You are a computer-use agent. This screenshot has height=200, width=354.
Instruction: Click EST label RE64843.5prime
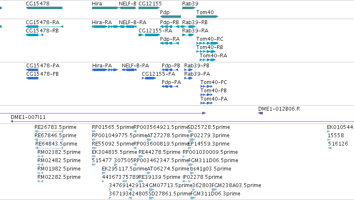56,144
